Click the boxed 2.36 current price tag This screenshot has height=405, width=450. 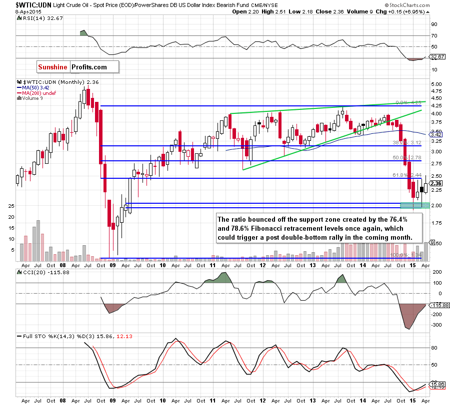(x=436, y=183)
